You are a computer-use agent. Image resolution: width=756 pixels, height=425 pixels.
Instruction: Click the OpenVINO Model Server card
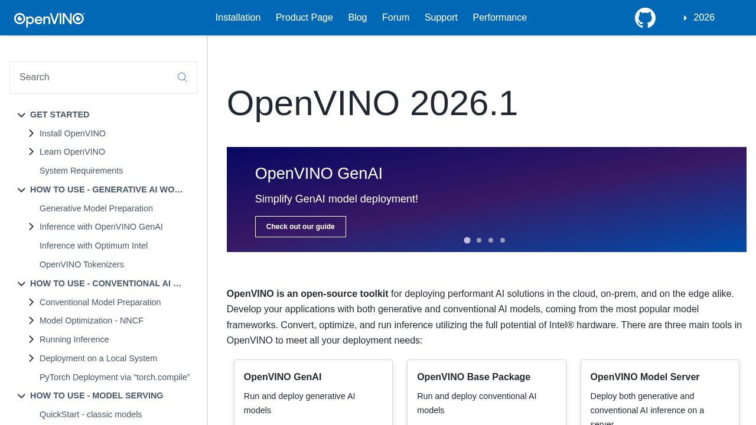(660, 393)
